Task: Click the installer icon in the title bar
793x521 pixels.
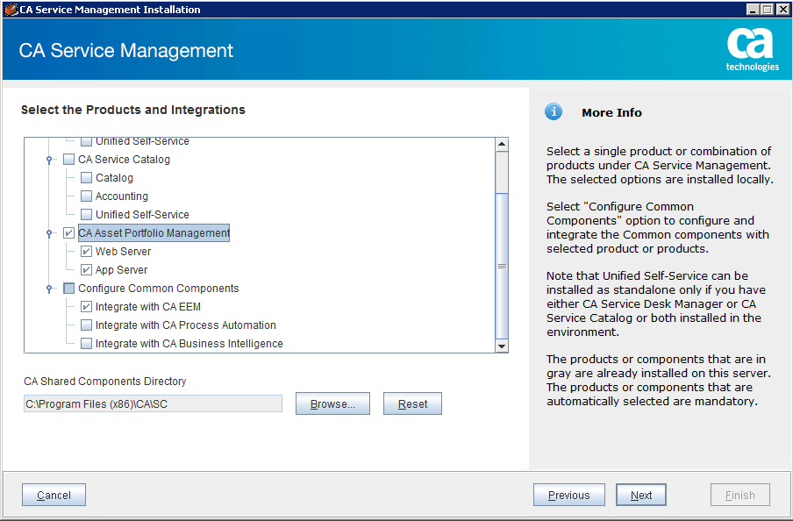Action: point(11,9)
